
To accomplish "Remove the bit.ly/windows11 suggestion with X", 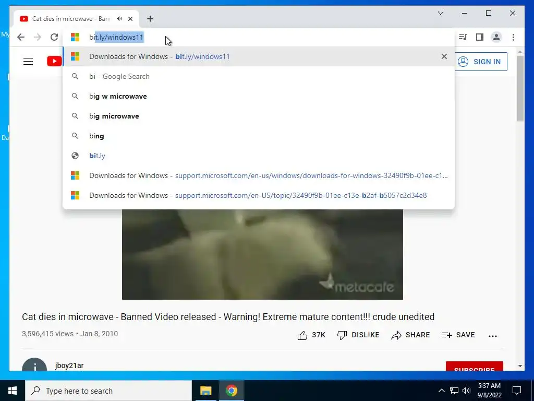I will [x=444, y=56].
